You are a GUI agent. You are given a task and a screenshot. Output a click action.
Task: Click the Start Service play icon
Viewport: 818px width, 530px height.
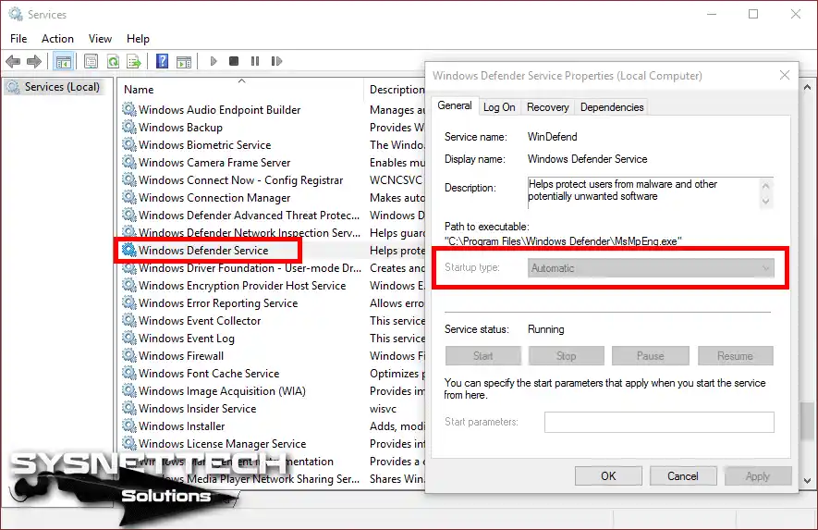click(214, 62)
